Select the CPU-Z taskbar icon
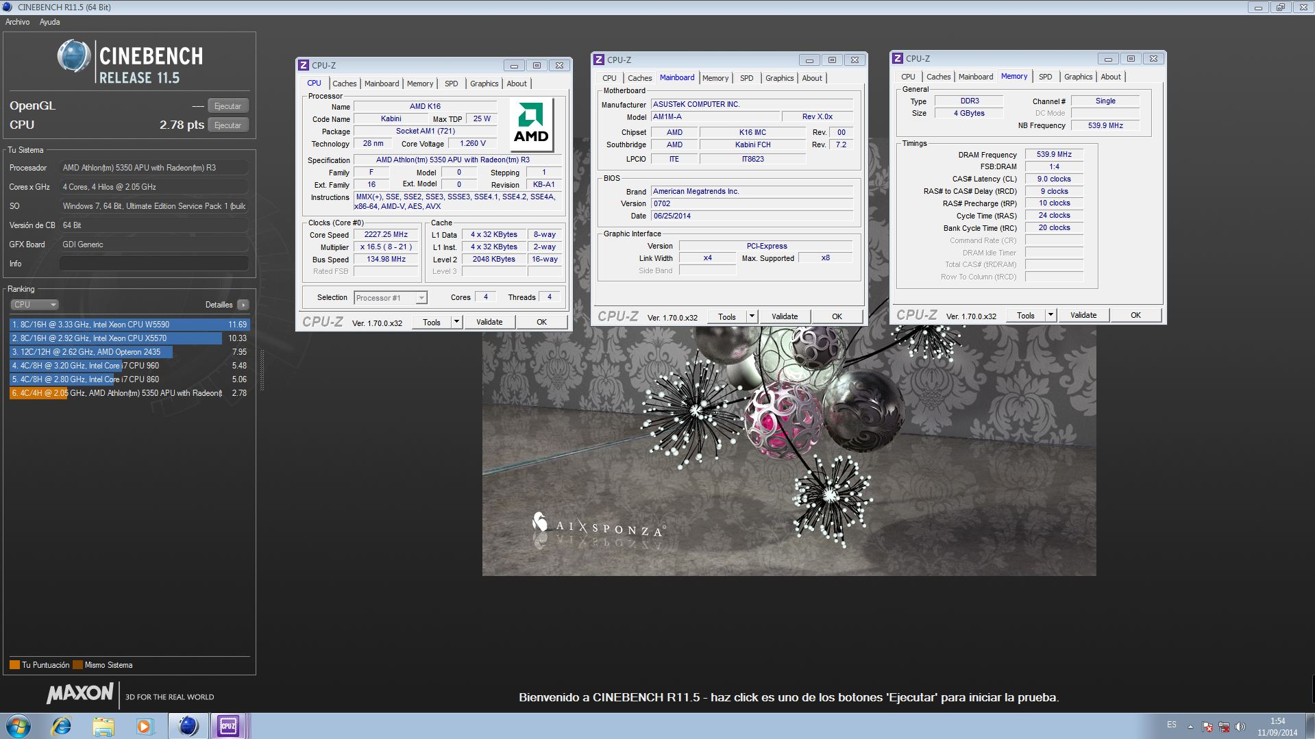The image size is (1315, 739). (x=228, y=725)
